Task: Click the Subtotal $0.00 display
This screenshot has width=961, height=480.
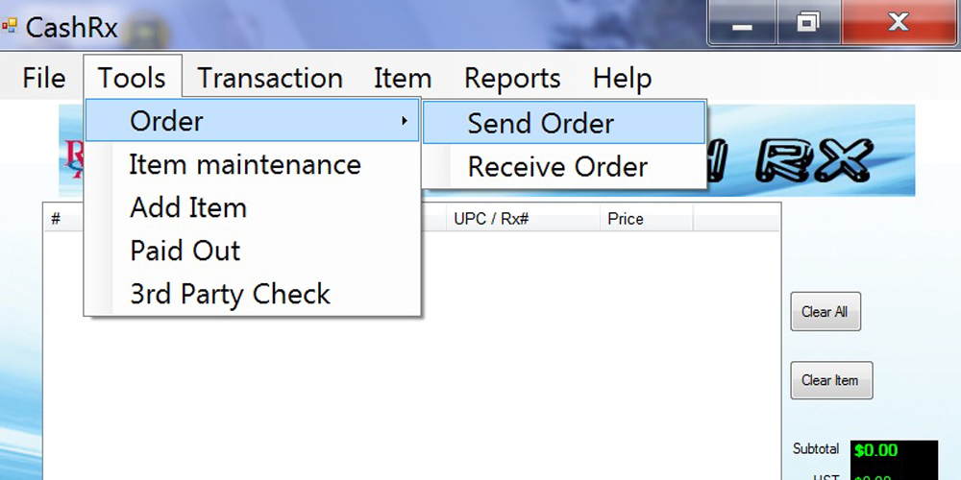Action: (x=894, y=451)
